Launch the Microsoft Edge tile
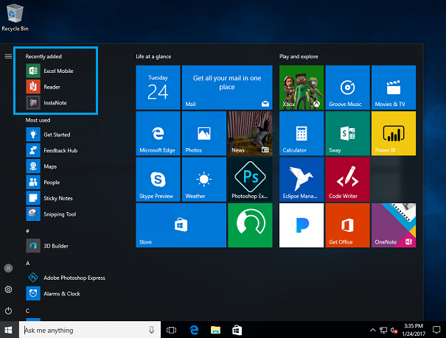The height and width of the screenshot is (338, 446). tap(158, 133)
